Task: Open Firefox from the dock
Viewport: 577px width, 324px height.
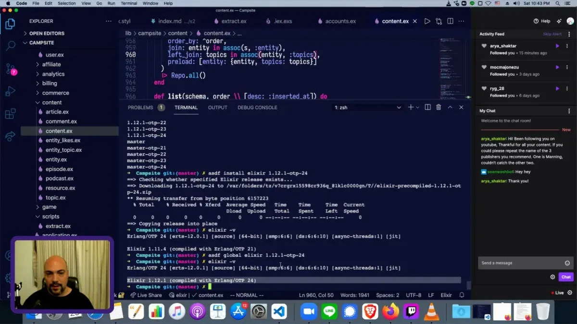Action: [390, 312]
